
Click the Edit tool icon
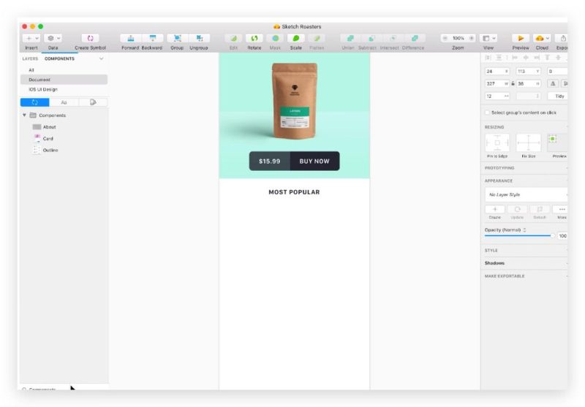click(x=233, y=39)
